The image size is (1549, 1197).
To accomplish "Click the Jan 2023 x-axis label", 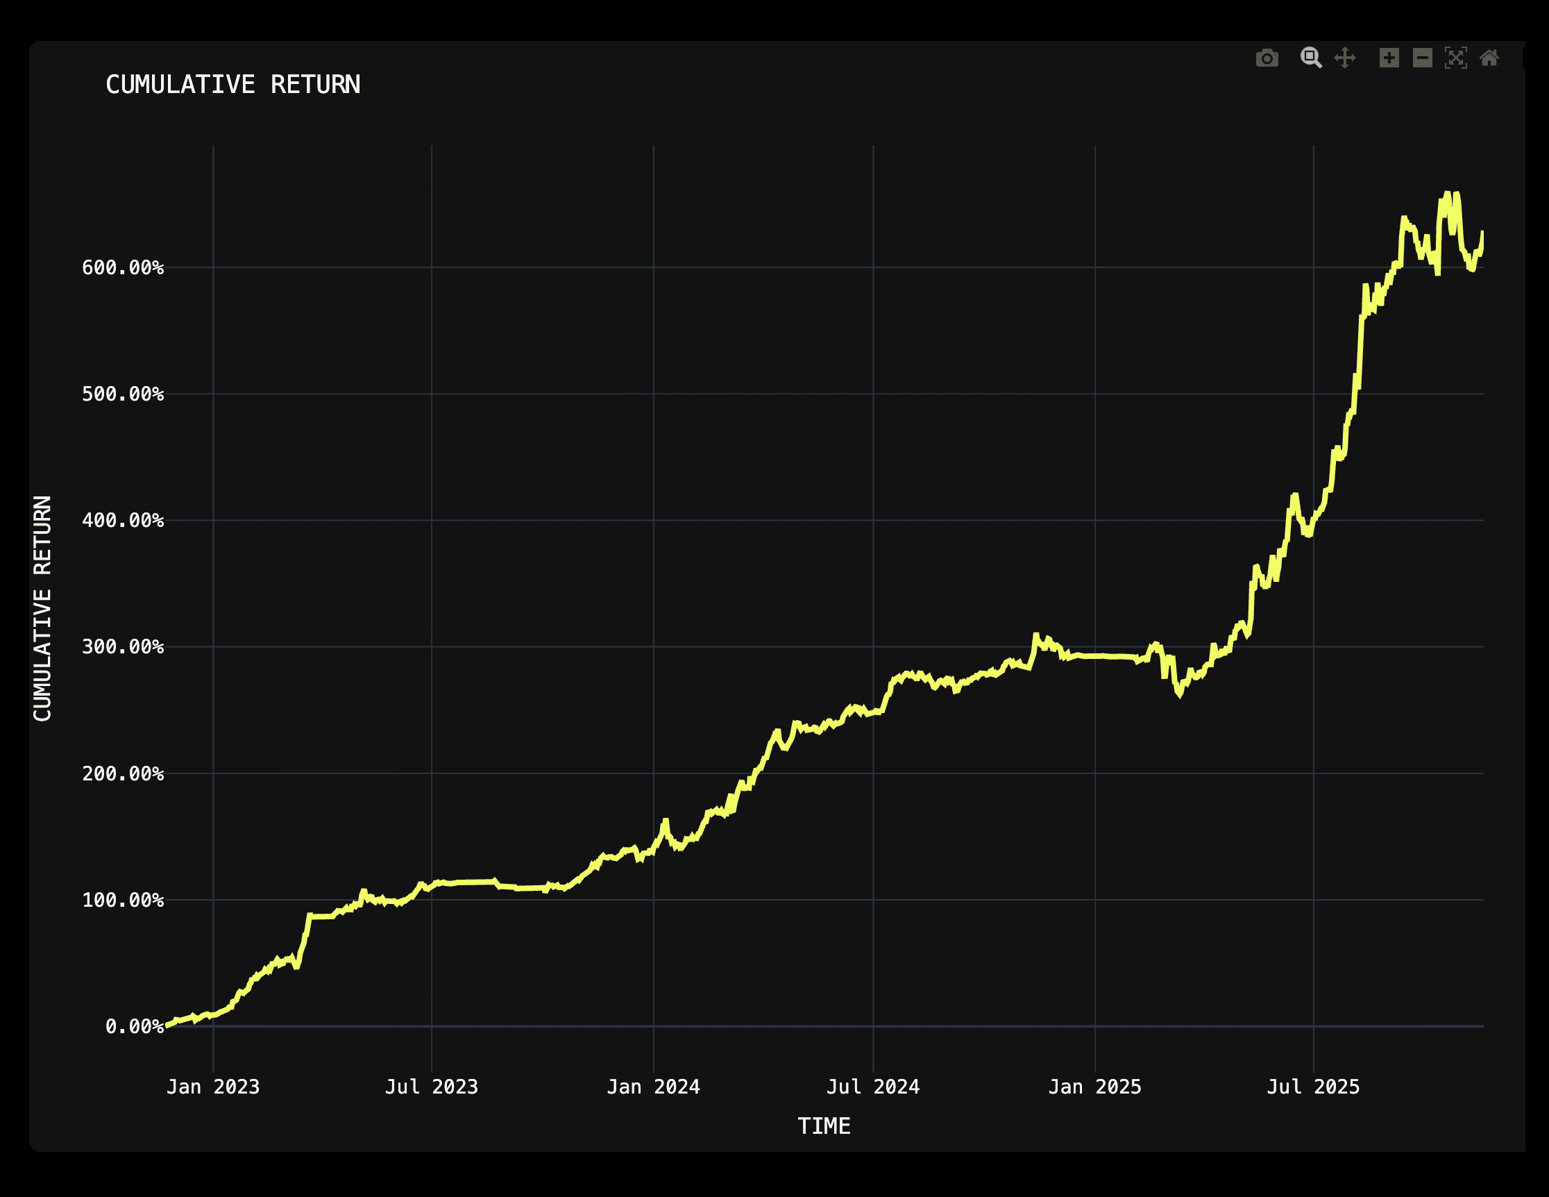I will pyautogui.click(x=213, y=1087).
